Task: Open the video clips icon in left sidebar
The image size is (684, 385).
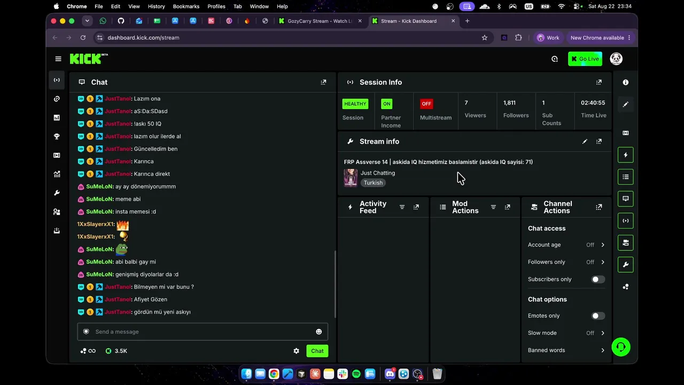Action: point(57,155)
